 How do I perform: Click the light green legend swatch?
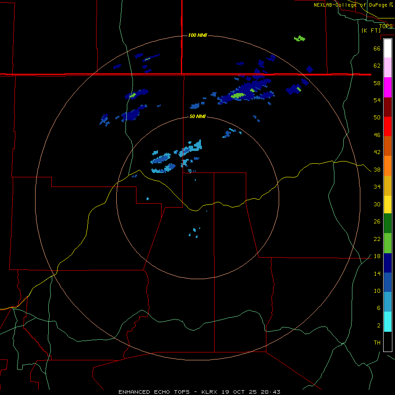388,243
